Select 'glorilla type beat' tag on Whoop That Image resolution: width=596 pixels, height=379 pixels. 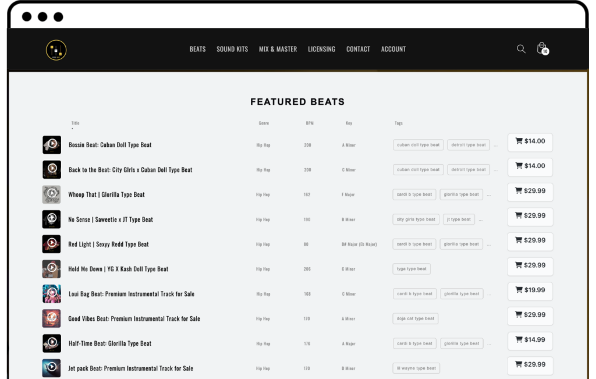(x=462, y=194)
